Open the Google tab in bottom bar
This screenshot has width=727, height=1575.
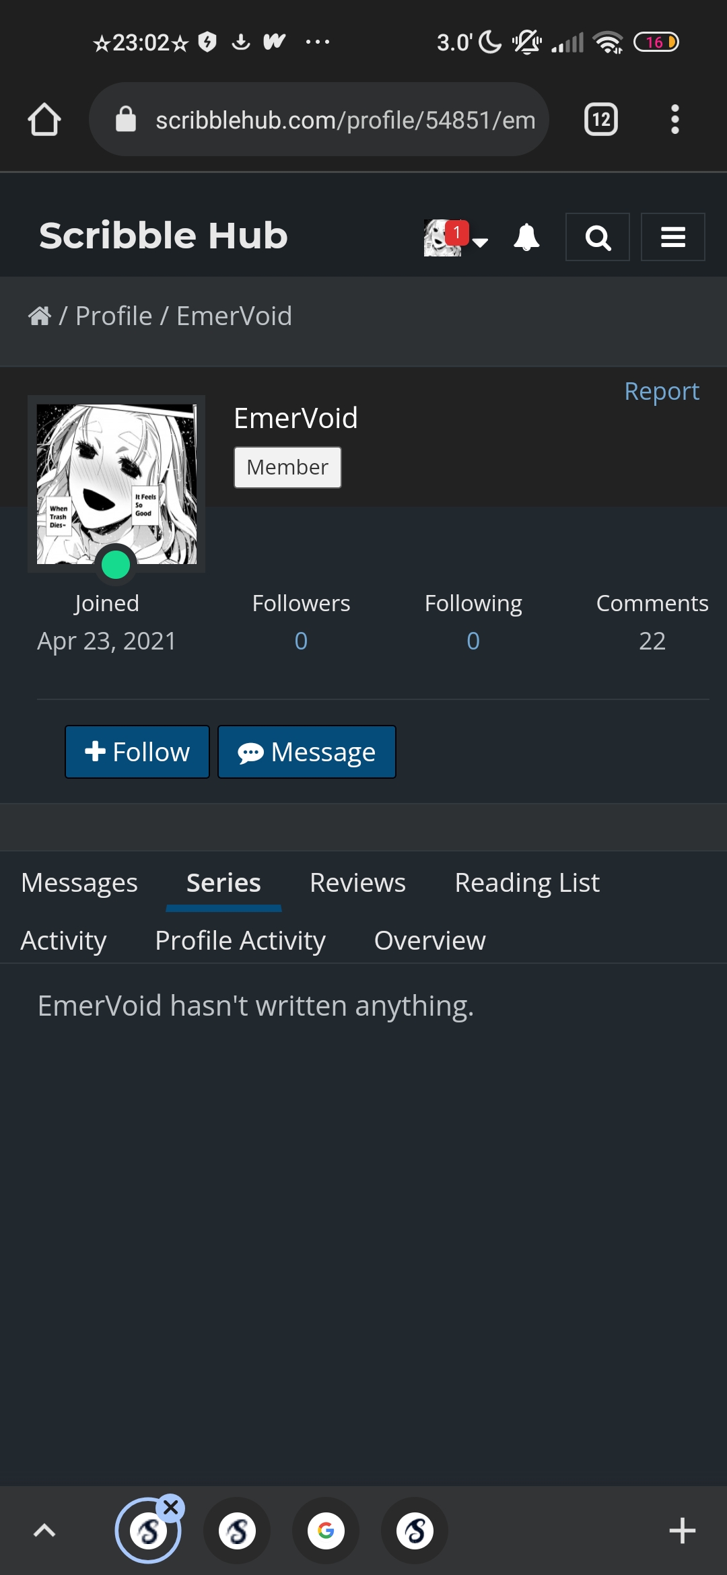[x=326, y=1531]
